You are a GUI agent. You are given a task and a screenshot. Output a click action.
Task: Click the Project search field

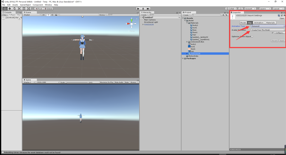click(x=206, y=15)
